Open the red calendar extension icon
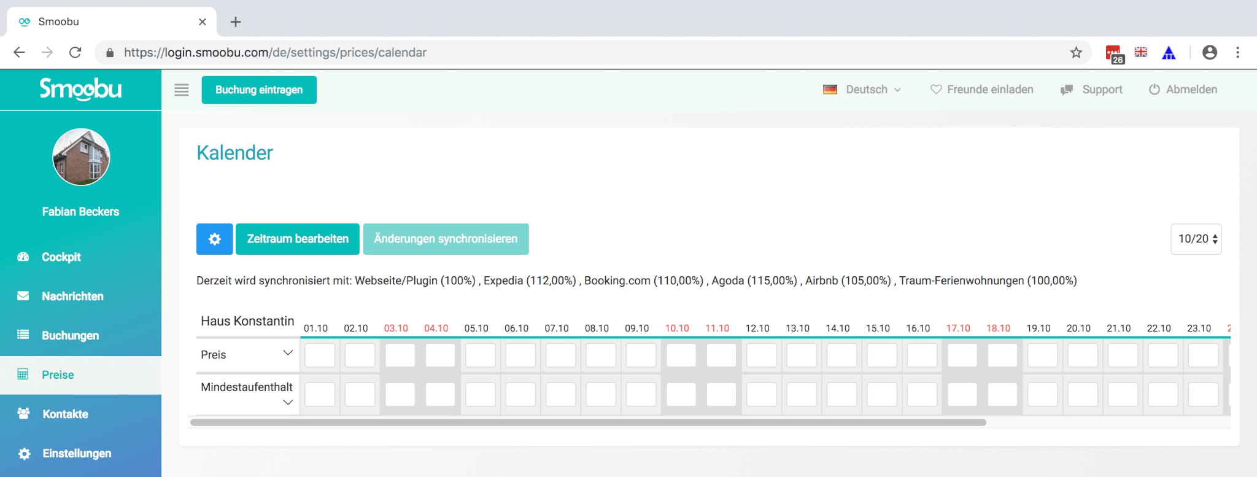The image size is (1257, 477). pos(1114,53)
